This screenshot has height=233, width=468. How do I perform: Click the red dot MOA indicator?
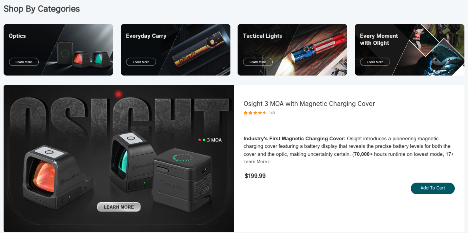click(x=200, y=140)
